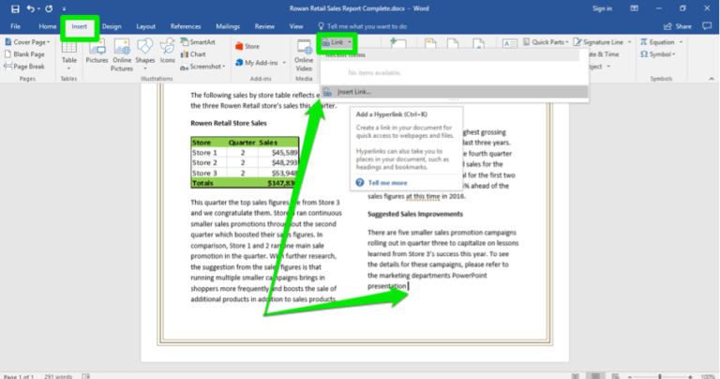Open the File tab

pyautogui.click(x=15, y=26)
